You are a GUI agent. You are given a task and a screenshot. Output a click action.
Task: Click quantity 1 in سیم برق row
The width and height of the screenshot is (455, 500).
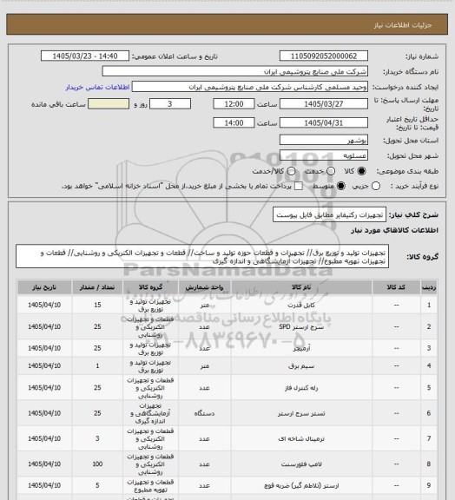pos(97,366)
